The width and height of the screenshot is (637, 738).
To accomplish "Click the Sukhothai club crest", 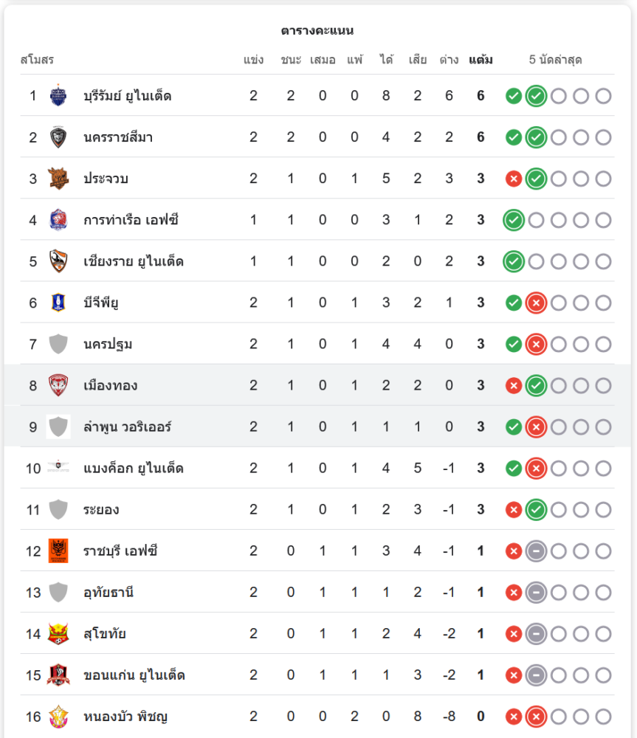I will tap(58, 633).
